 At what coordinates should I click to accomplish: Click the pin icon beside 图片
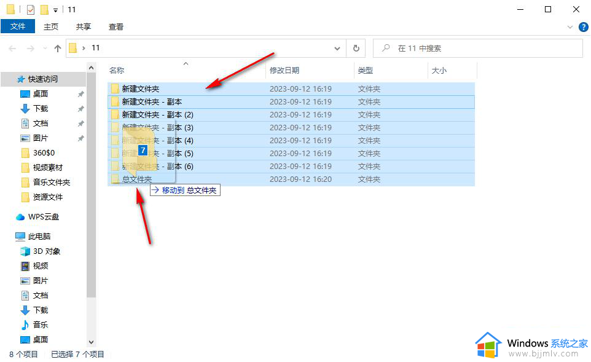(80, 138)
